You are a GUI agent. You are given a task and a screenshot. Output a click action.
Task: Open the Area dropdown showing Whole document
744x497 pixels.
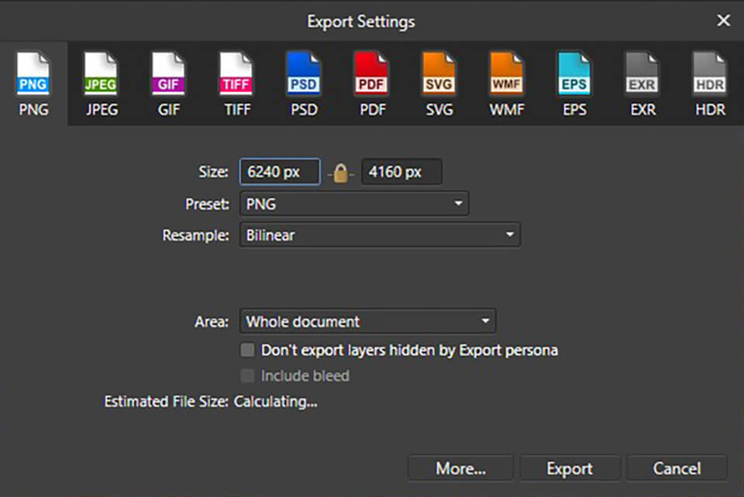tap(367, 321)
